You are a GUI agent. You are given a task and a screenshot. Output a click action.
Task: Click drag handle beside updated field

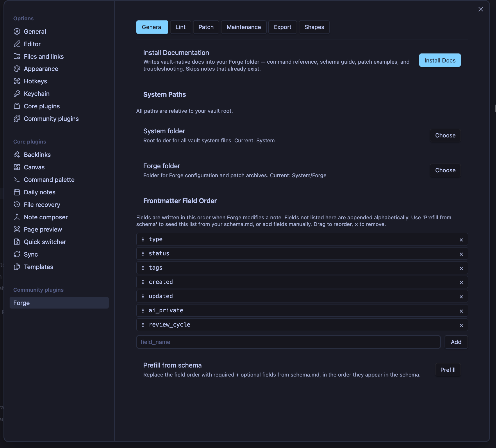[x=143, y=296]
